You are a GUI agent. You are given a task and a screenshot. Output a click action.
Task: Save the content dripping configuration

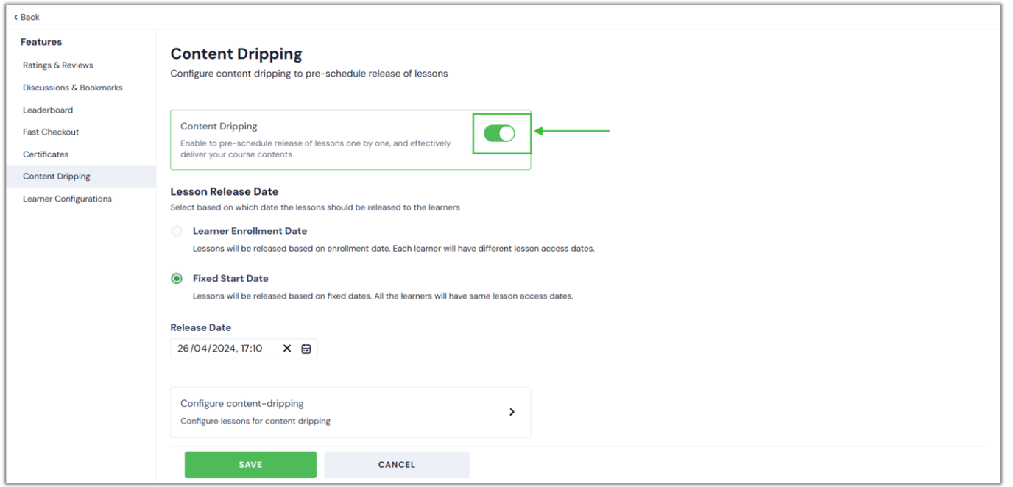point(250,464)
